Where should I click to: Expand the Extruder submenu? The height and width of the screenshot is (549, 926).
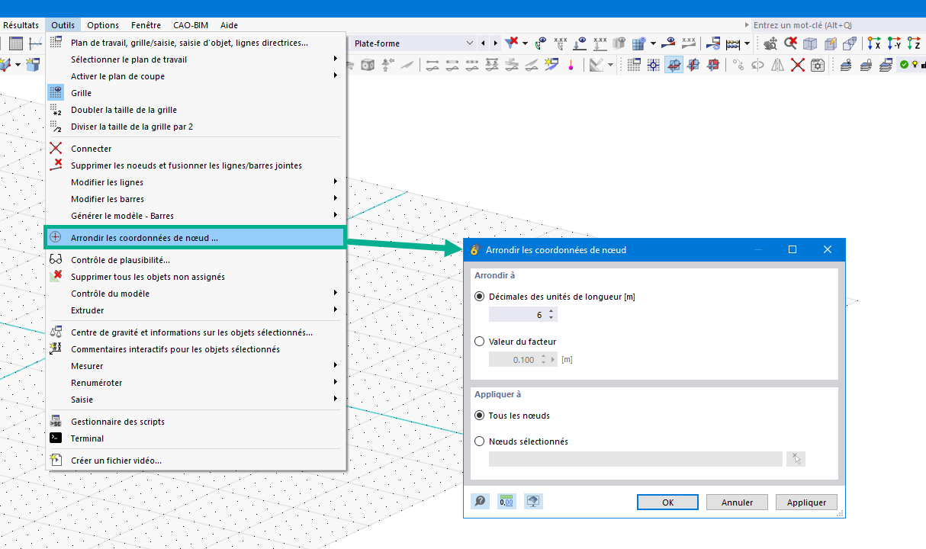pos(197,310)
